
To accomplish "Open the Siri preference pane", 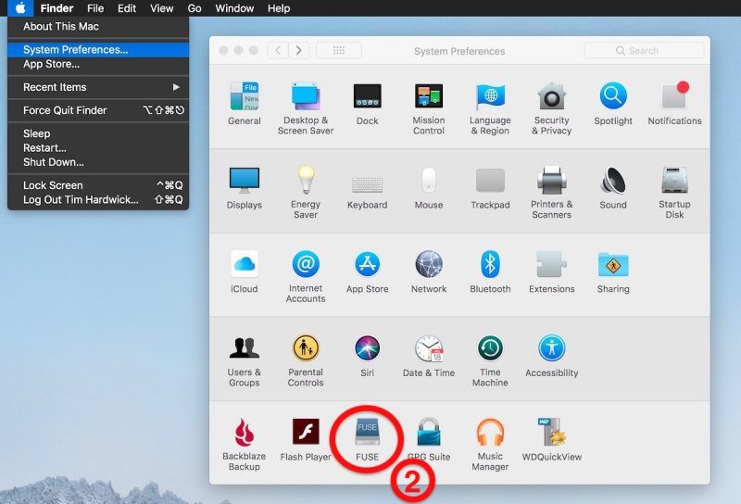I will point(367,349).
